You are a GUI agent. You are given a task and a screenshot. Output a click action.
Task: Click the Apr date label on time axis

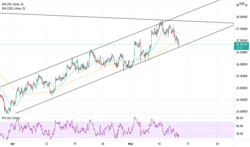(12, 144)
